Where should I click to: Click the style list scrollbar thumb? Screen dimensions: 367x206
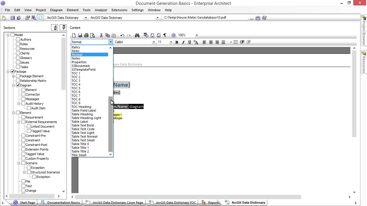(x=110, y=124)
